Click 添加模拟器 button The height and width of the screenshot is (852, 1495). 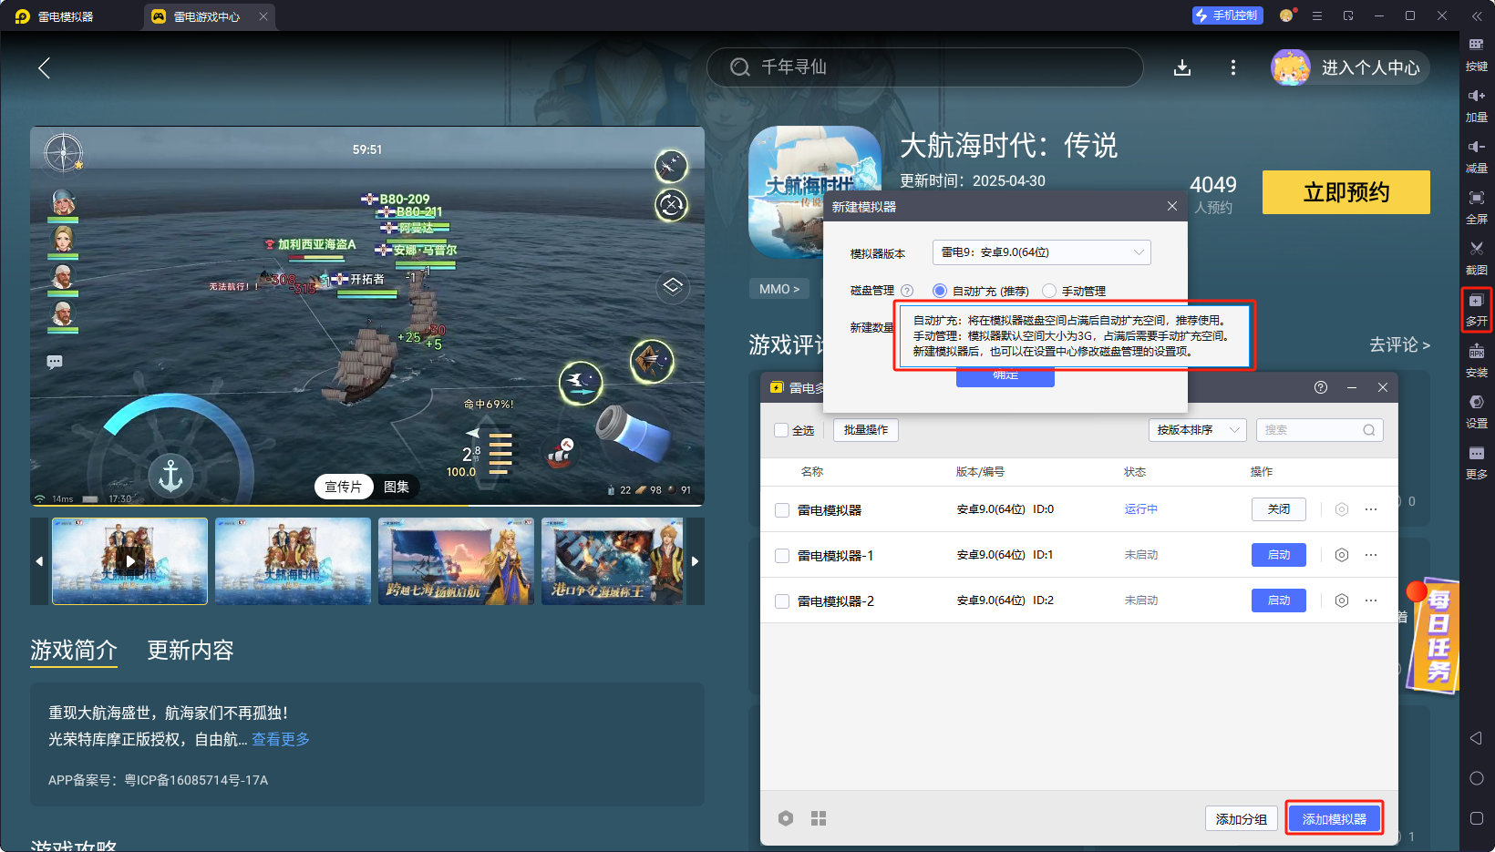[1334, 818]
